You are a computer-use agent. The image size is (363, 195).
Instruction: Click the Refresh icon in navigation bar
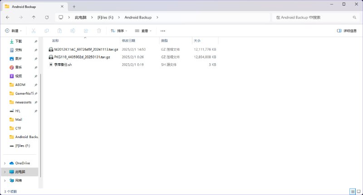point(47,17)
